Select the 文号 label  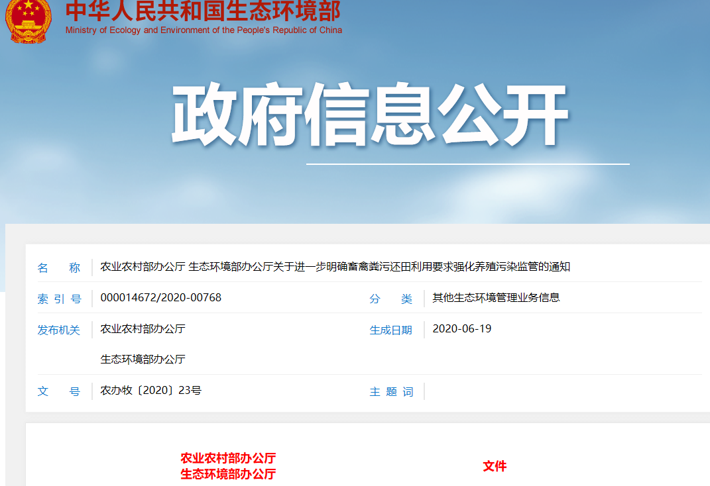pos(59,391)
